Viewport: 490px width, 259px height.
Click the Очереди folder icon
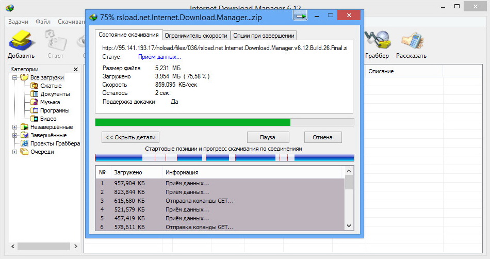coord(24,152)
